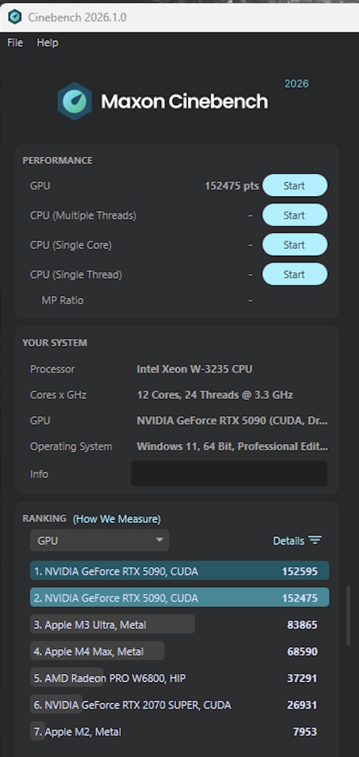Select the AMD Radeon PRO W6800 entry
The image size is (359, 757).
click(x=111, y=678)
